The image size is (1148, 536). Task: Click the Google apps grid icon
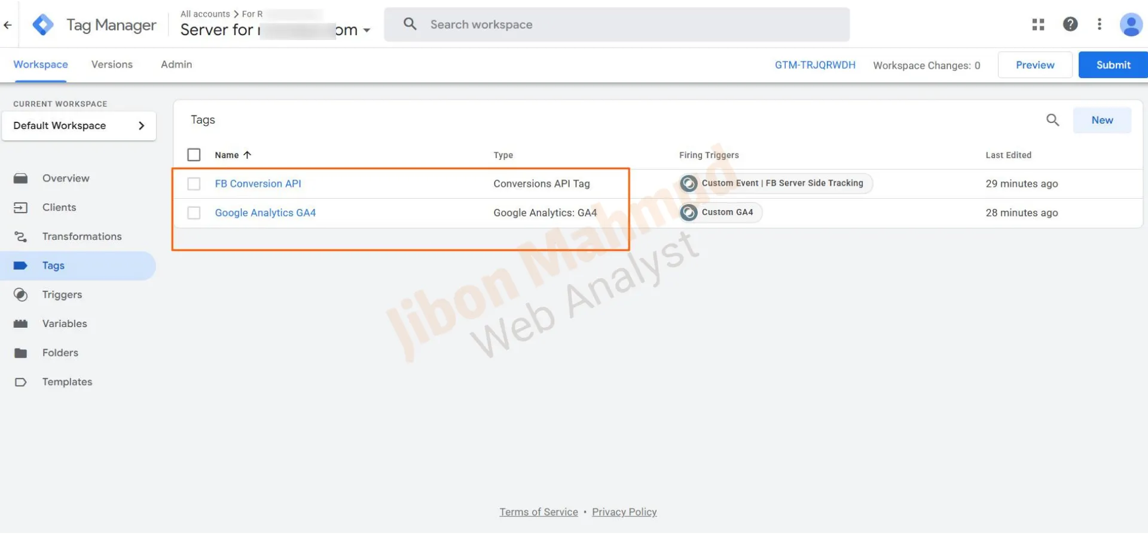[1038, 24]
